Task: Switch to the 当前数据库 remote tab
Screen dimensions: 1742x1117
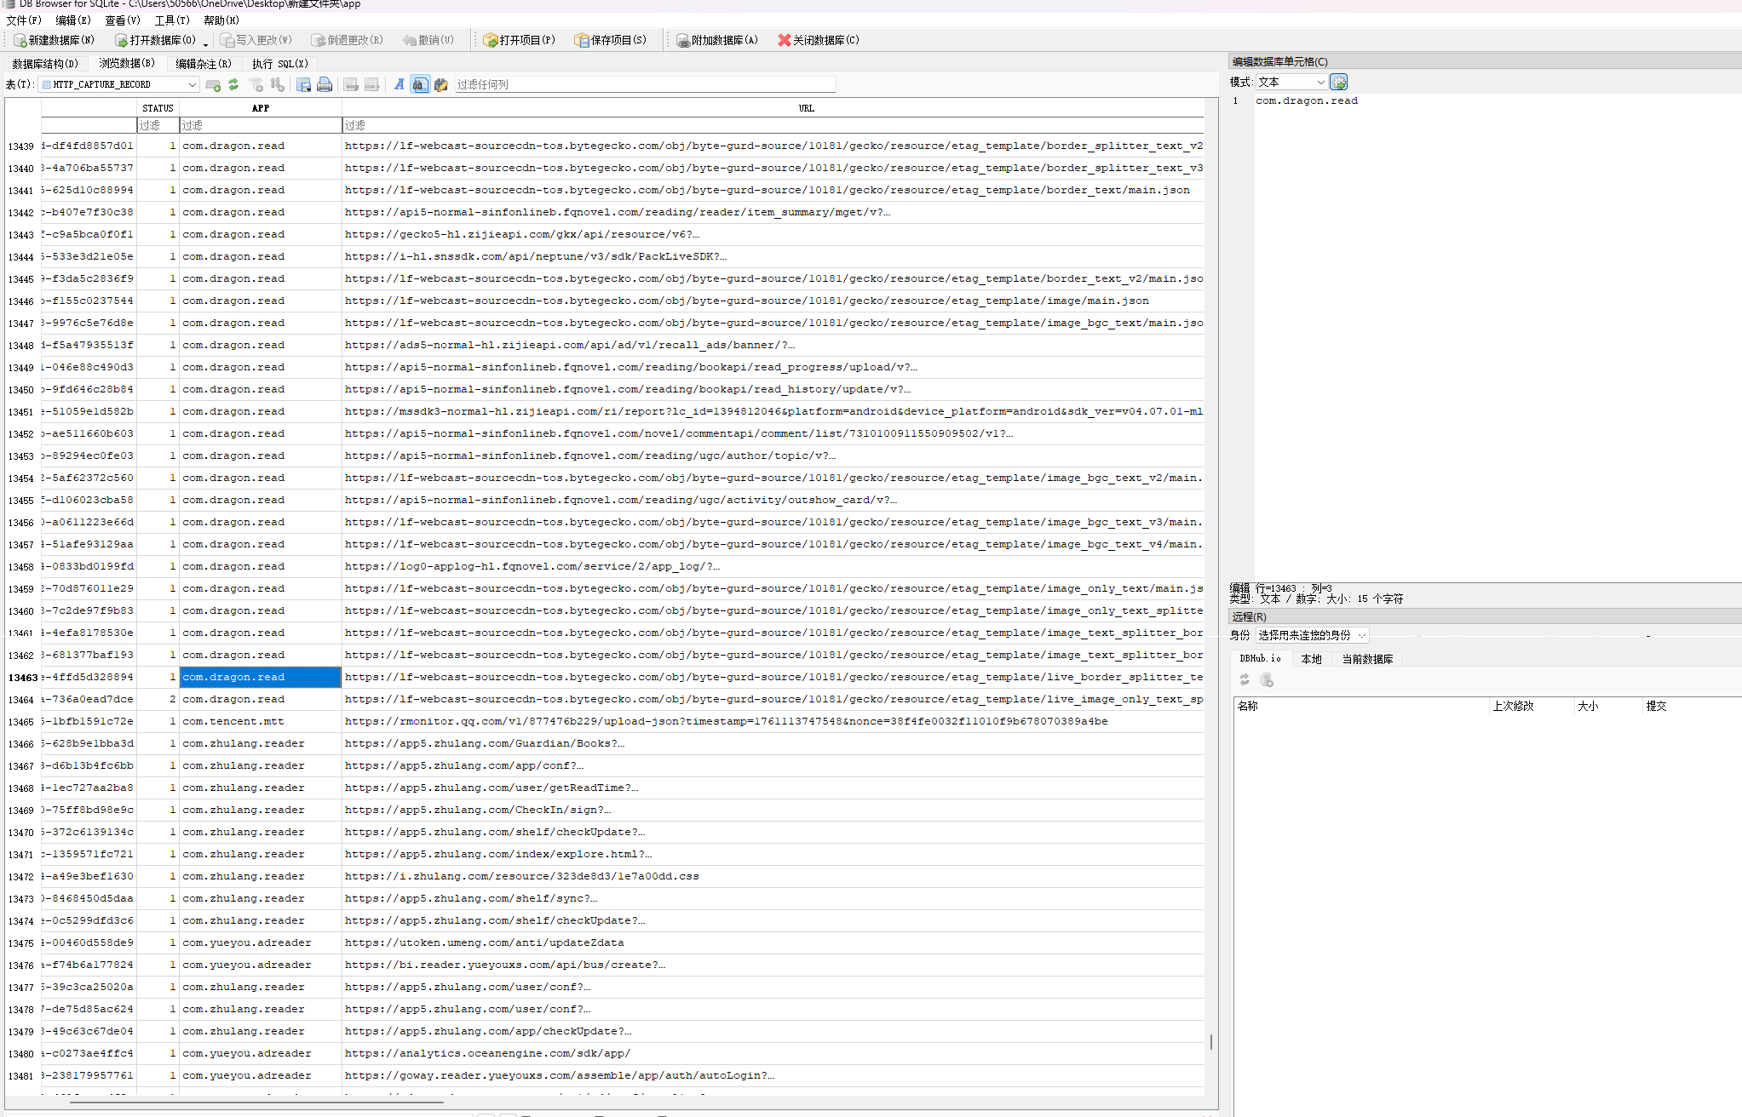Action: 1367,659
